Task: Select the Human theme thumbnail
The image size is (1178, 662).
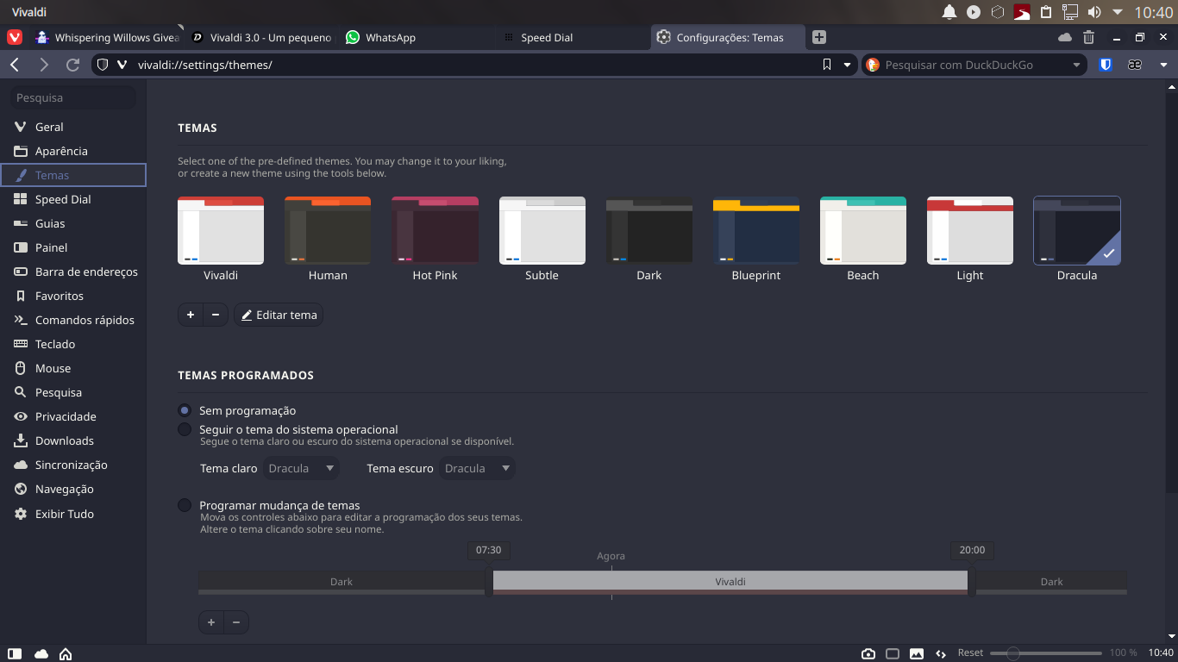Action: [328, 230]
